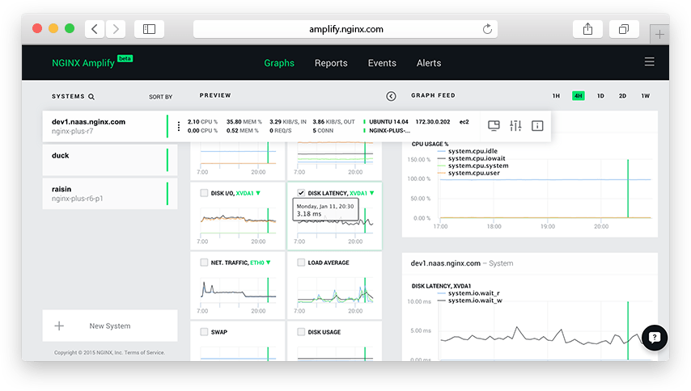Enable the Disk I/O checkbox

click(204, 192)
